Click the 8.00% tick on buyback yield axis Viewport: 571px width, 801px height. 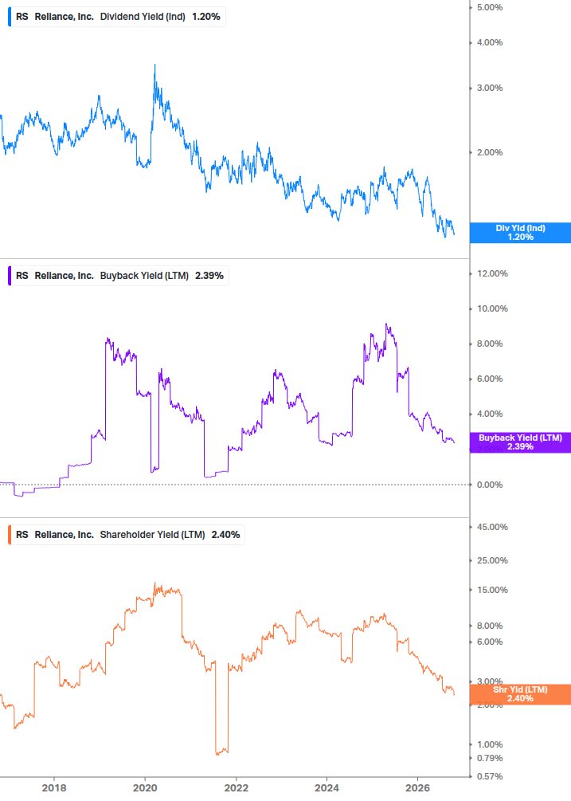pos(490,344)
